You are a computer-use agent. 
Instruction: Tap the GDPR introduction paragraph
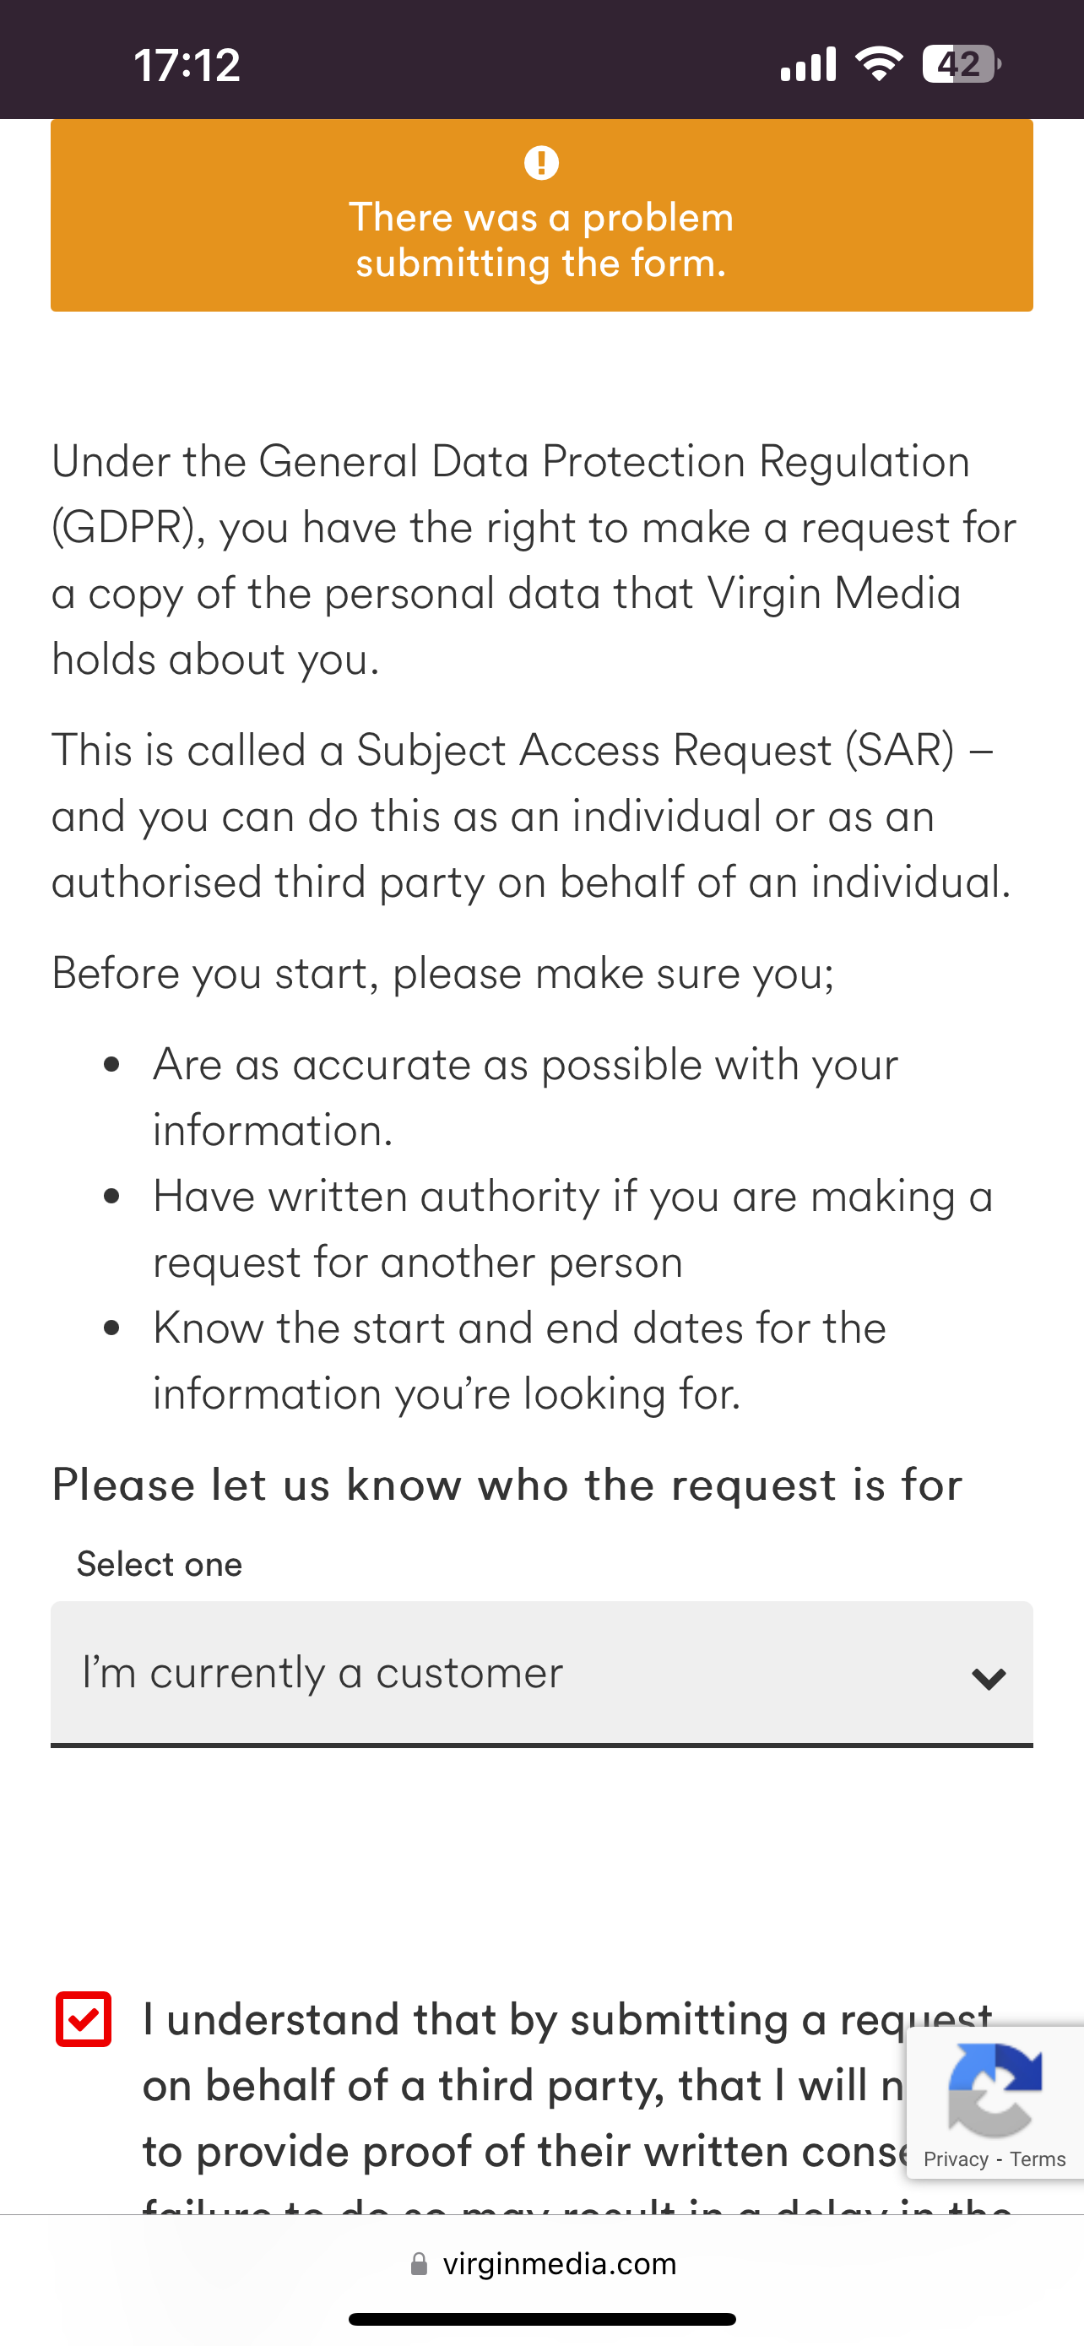point(533,560)
